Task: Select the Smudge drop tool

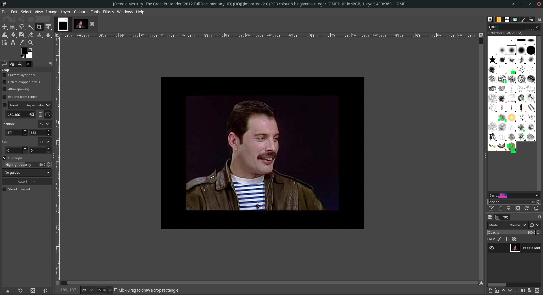Action: click(x=48, y=35)
